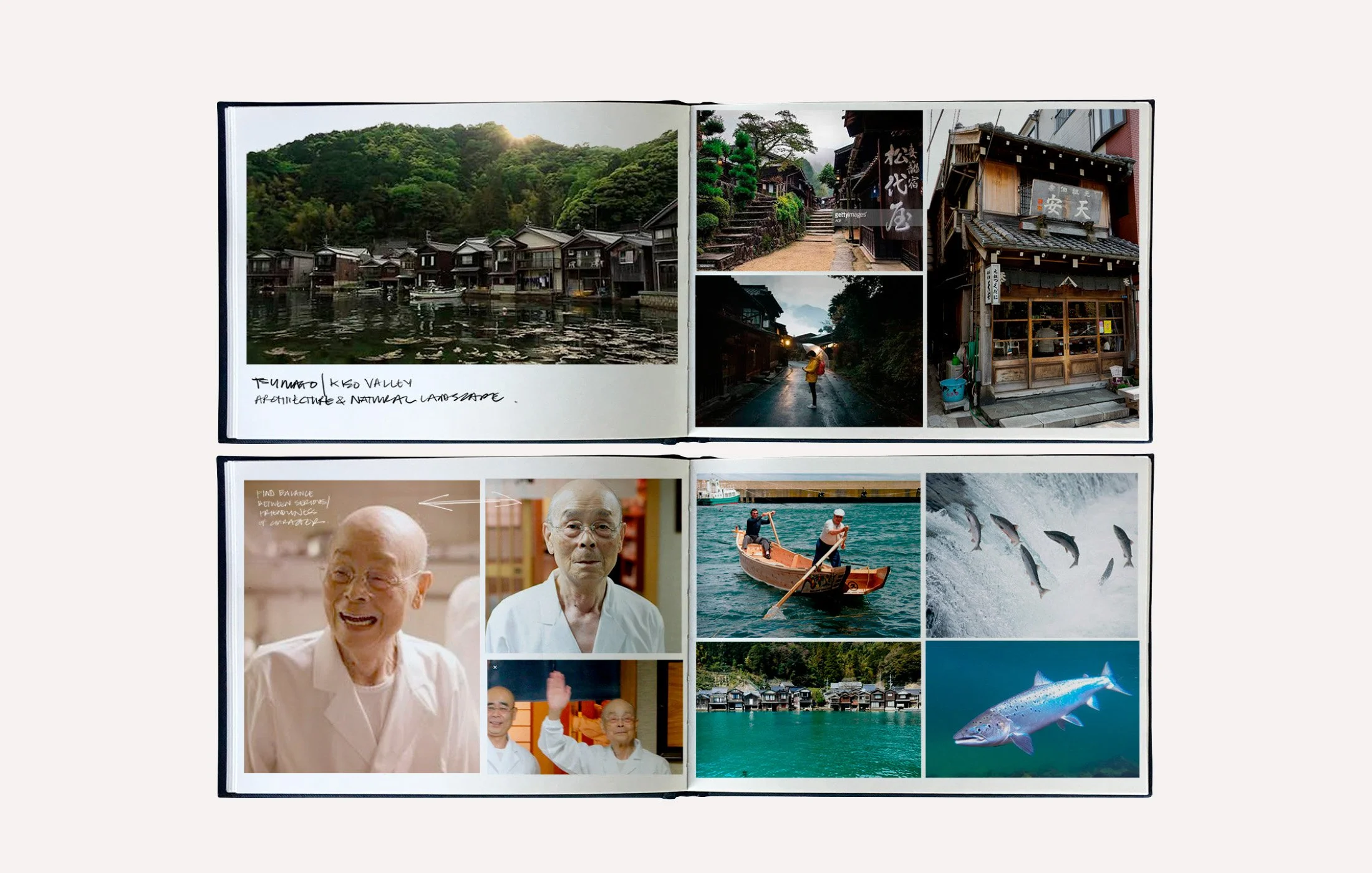Click handwritten 'Architecture & Natural Landscape' line
Screen dimensions: 1372x873
coord(377,399)
